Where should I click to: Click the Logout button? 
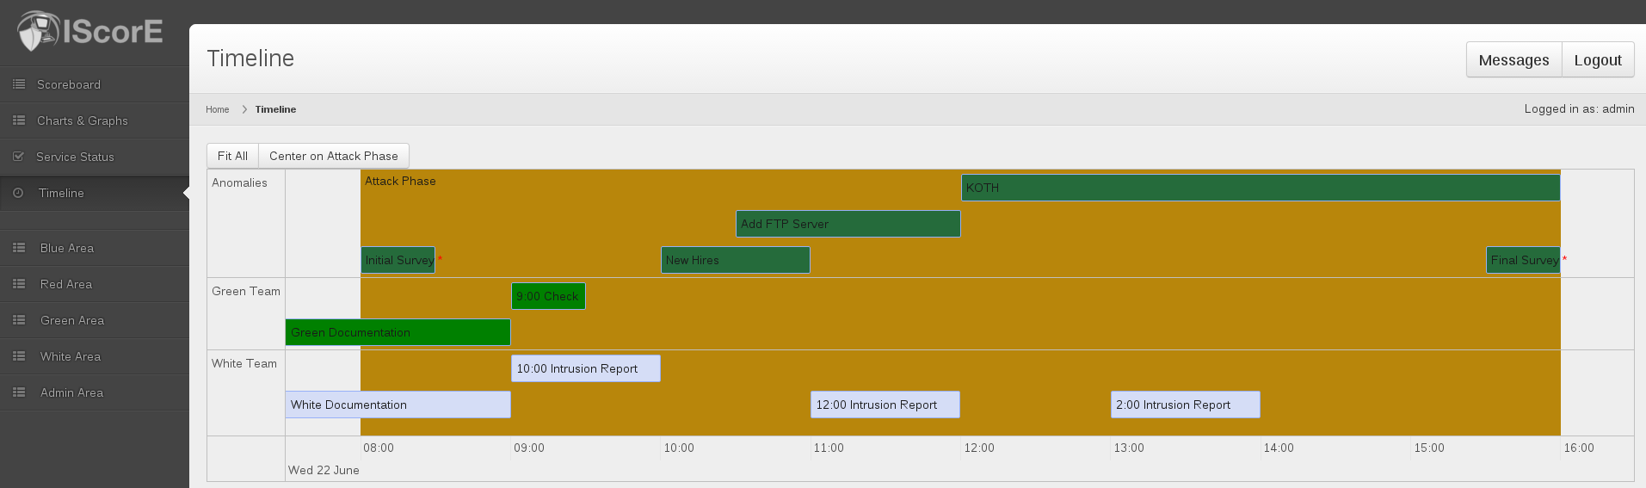pyautogui.click(x=1598, y=60)
